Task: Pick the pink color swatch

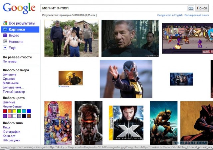Action: coord(10,116)
